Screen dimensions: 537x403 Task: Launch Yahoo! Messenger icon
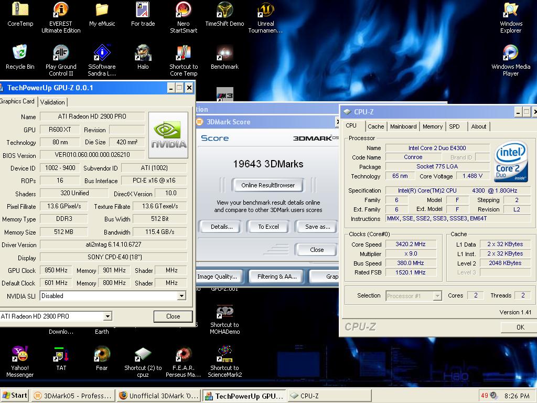tap(20, 362)
